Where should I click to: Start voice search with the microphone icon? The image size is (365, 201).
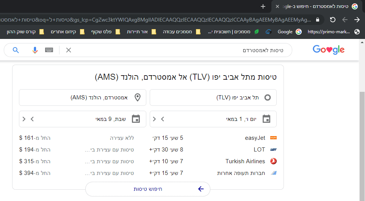35,50
